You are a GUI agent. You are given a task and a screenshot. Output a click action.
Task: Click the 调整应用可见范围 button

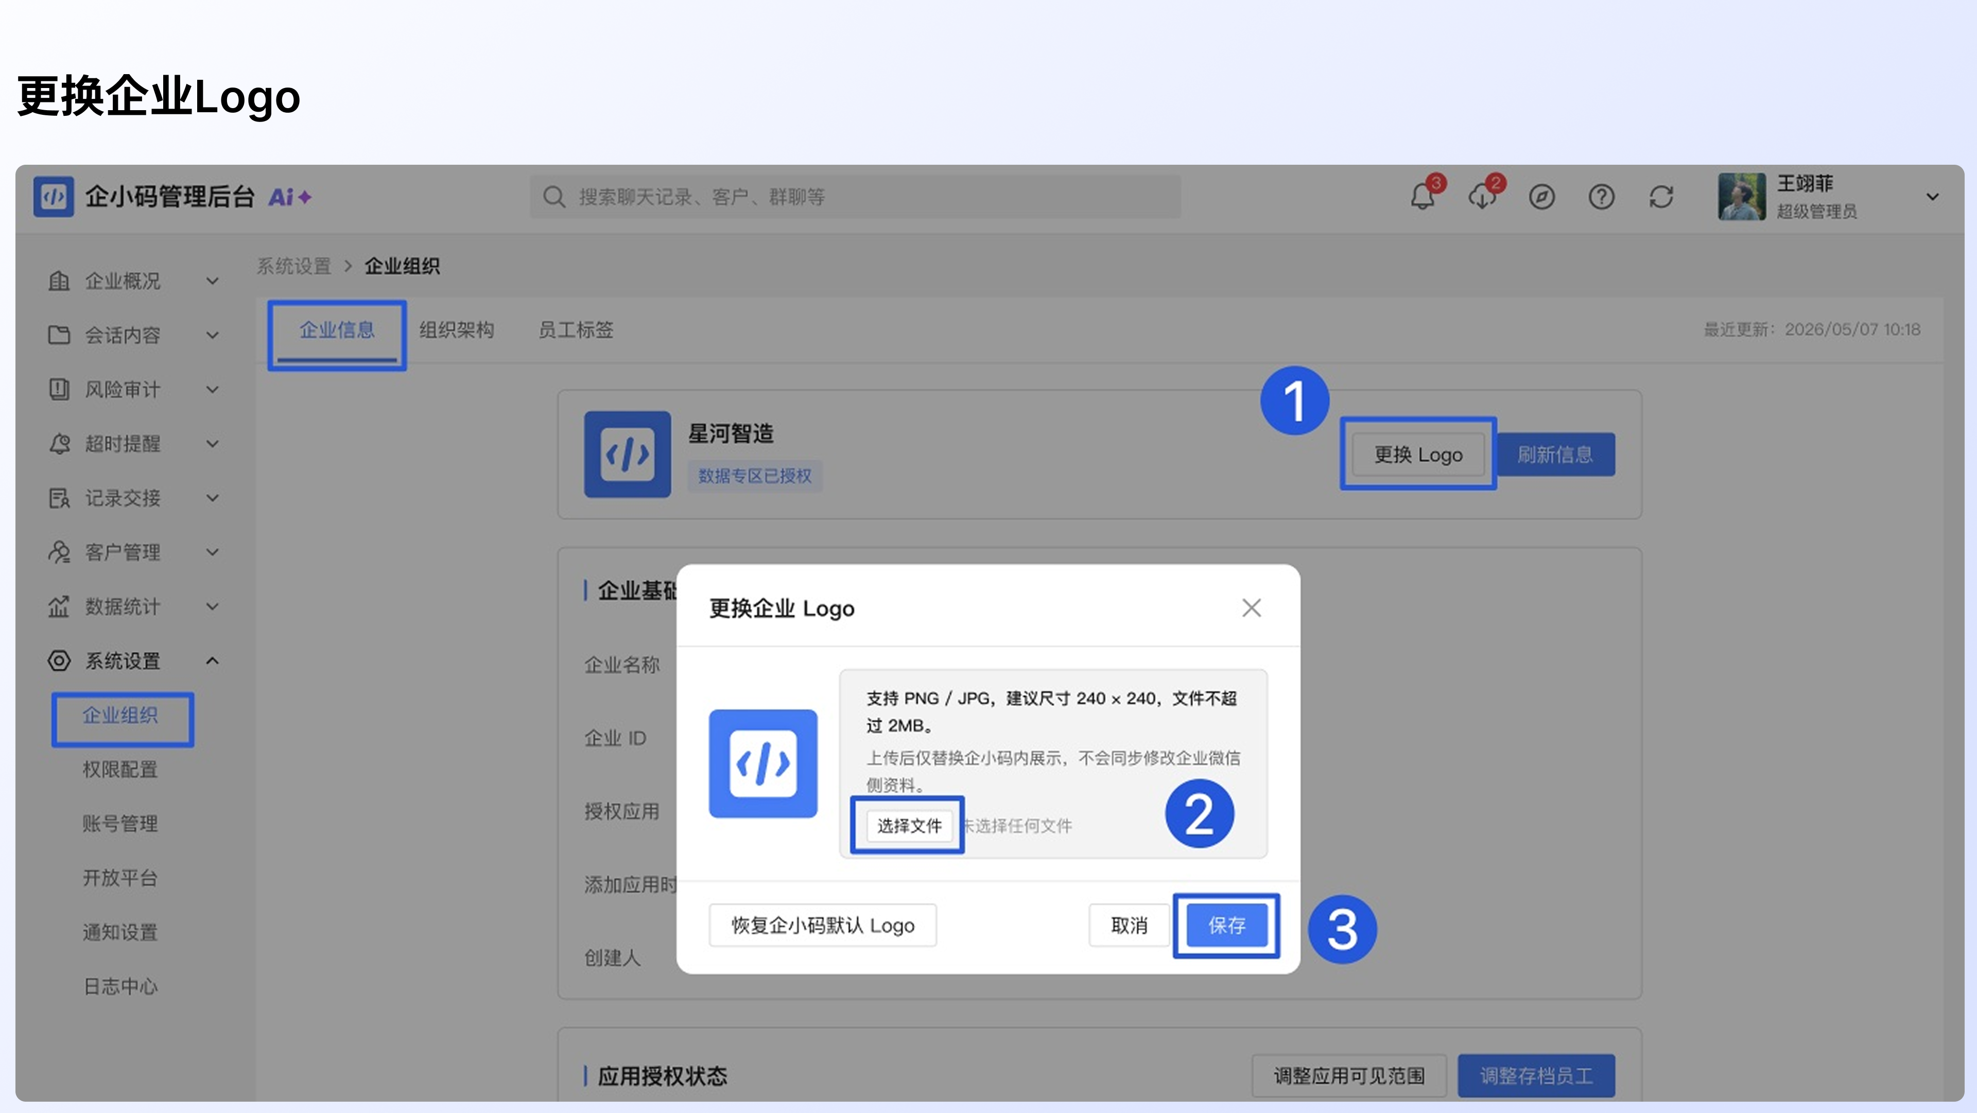pos(1349,1076)
